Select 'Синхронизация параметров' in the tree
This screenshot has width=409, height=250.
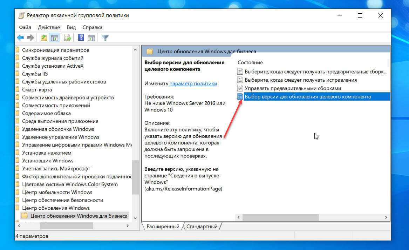pos(56,50)
